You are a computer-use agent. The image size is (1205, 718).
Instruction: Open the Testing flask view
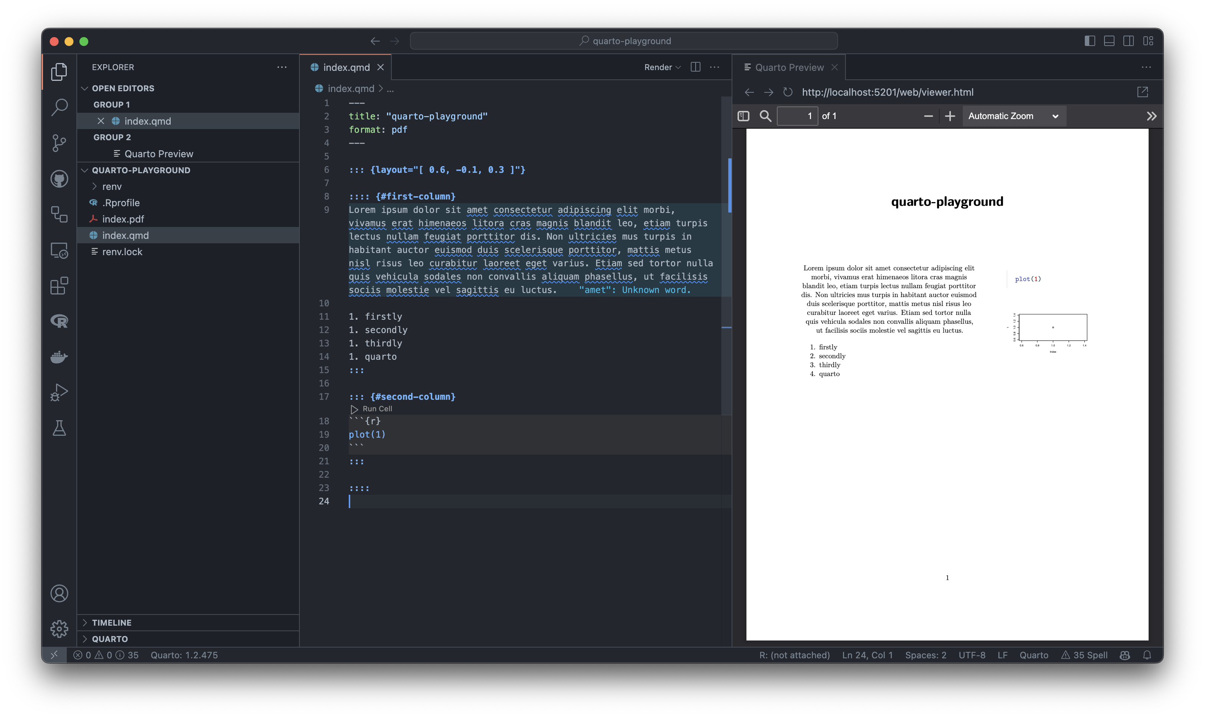(59, 428)
